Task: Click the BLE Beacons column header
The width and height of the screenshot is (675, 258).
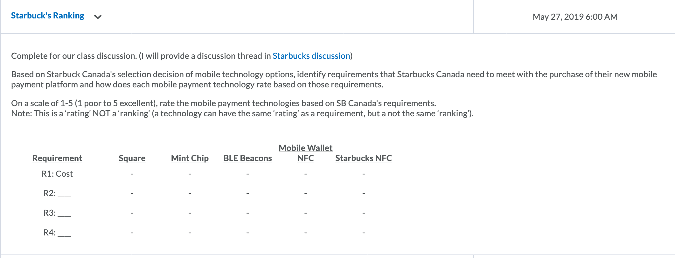Action: coord(247,158)
